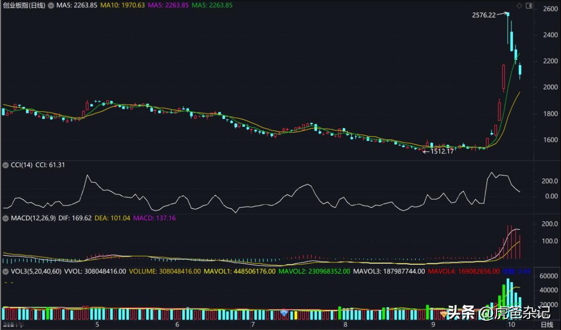The height and width of the screenshot is (330, 561).
Task: Click the 1512.17 low price annotation
Action: 442,151
